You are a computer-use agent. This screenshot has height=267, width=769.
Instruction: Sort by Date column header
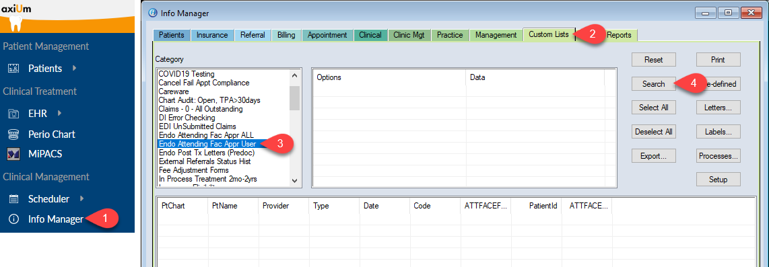pyautogui.click(x=384, y=206)
